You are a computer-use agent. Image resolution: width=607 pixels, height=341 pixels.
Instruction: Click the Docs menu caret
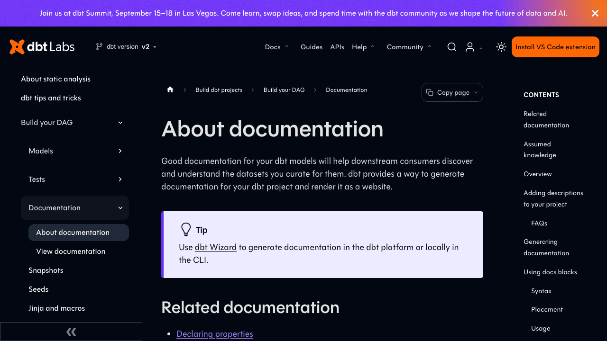[286, 46]
